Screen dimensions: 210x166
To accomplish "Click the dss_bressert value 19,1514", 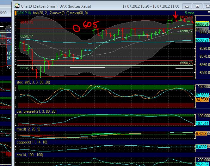I will 202,123.
